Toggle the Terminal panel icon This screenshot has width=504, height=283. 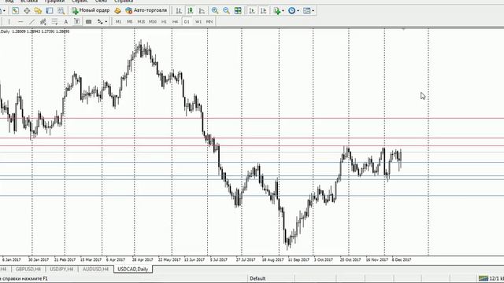coord(50,10)
